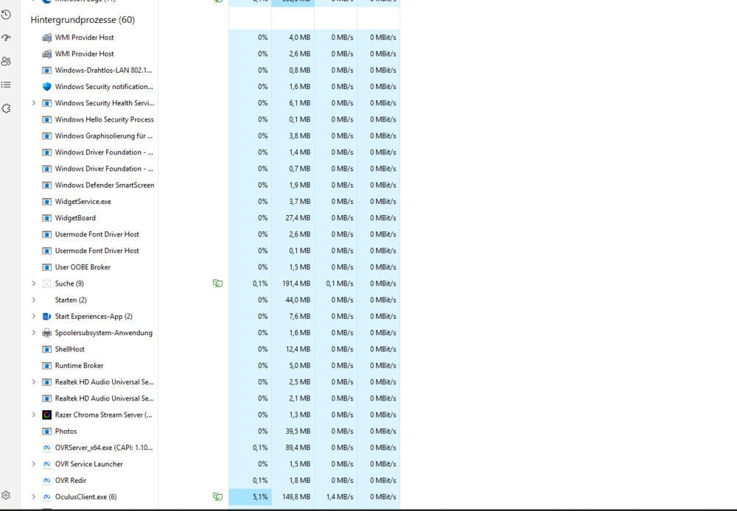The width and height of the screenshot is (737, 511).
Task: Open App history from the sidebar clock icon
Action: (x=6, y=15)
